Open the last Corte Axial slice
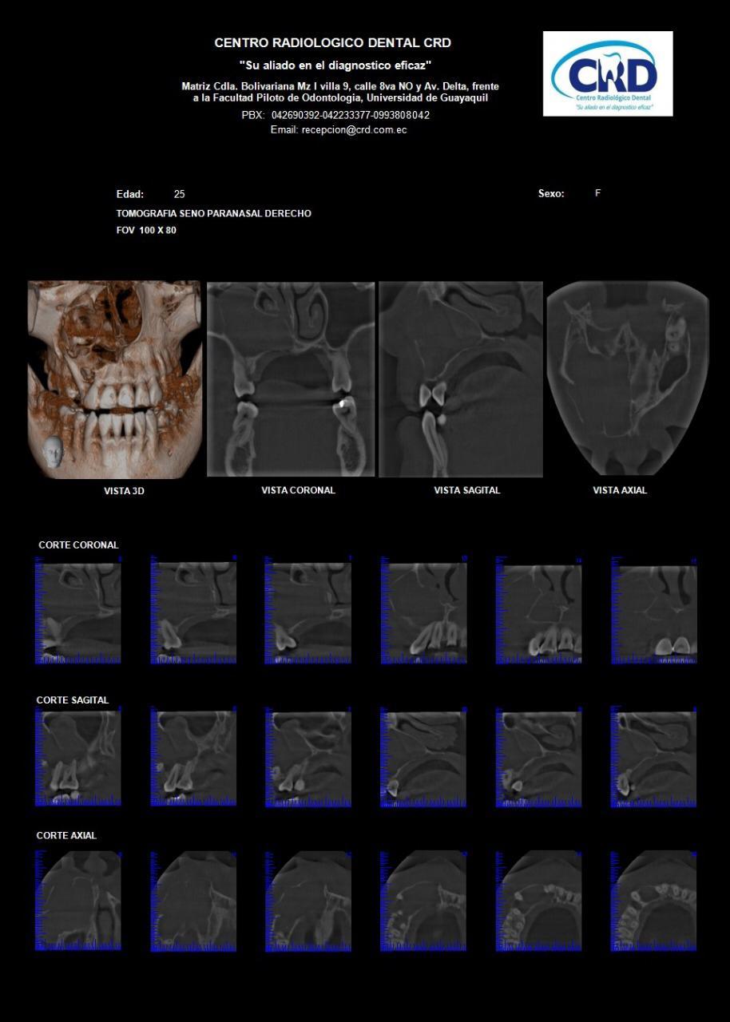This screenshot has height=1022, width=730. 654,901
